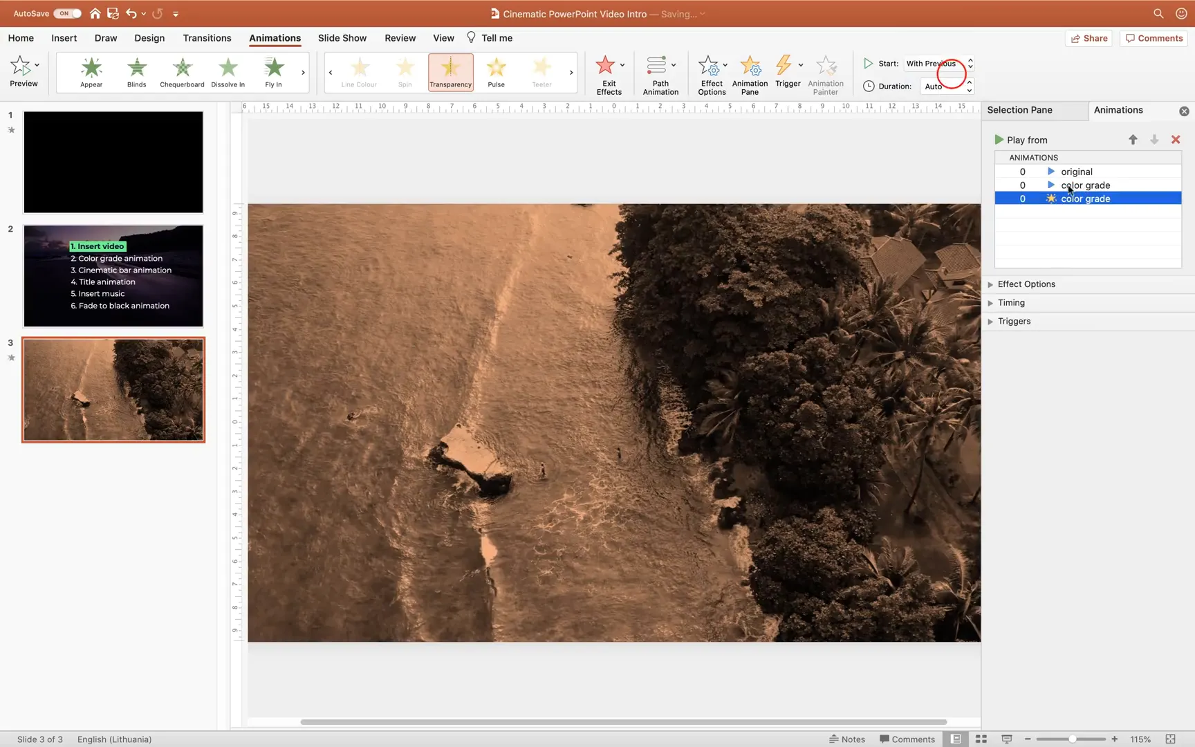The height and width of the screenshot is (747, 1195).
Task: Select the Pulse emphasis effect
Action: pyautogui.click(x=496, y=72)
